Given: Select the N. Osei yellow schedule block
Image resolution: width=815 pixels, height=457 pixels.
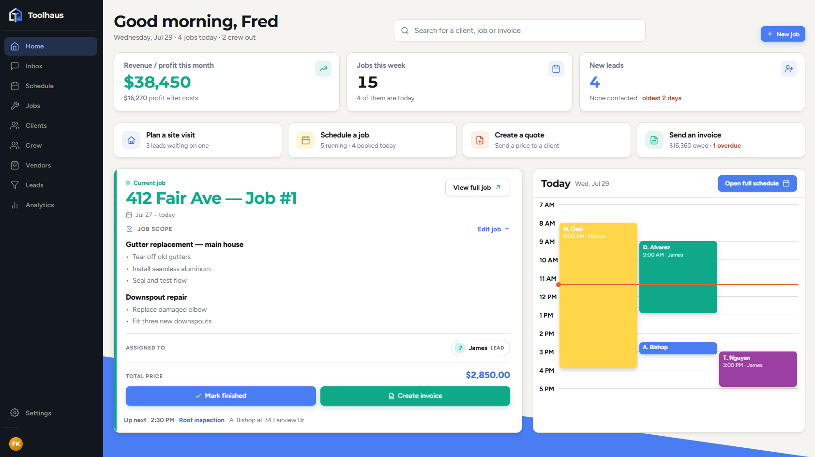Looking at the screenshot, I should [598, 295].
